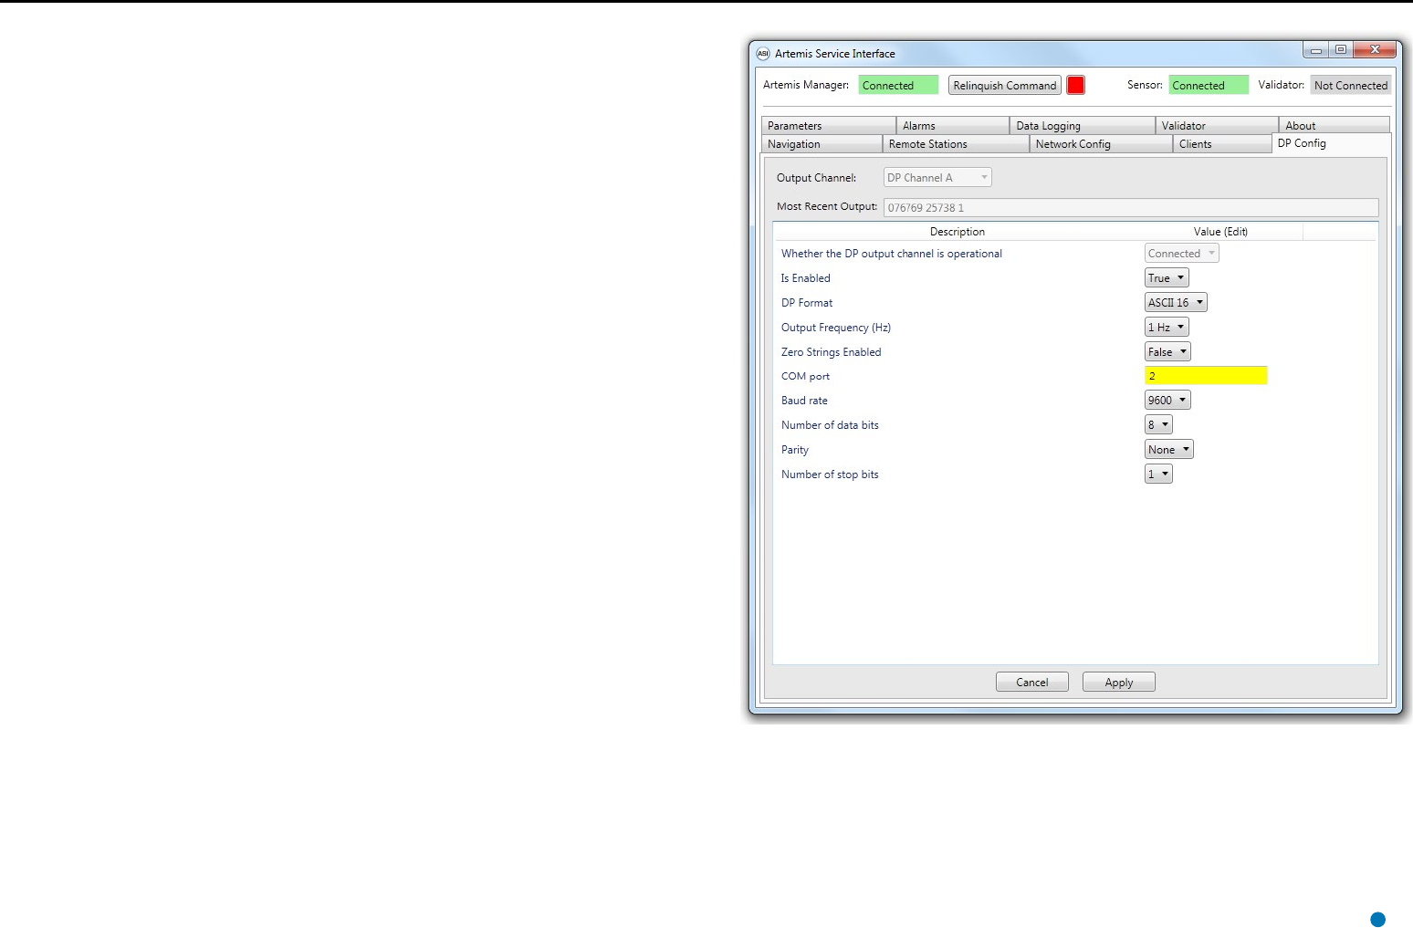Screen dimensions: 1413x928
Task: Expand the Output Channel dropdown
Action: [x=937, y=178]
